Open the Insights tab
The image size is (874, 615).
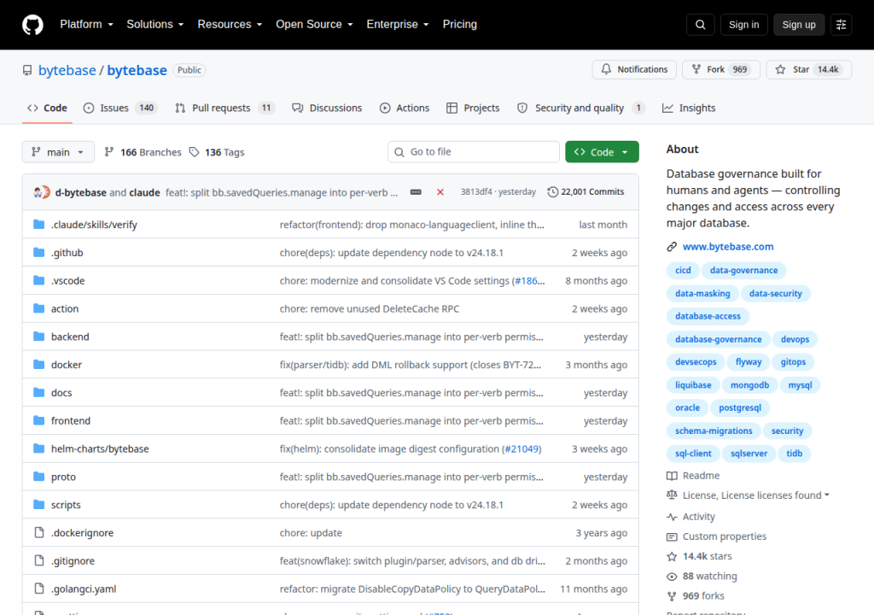pos(689,108)
